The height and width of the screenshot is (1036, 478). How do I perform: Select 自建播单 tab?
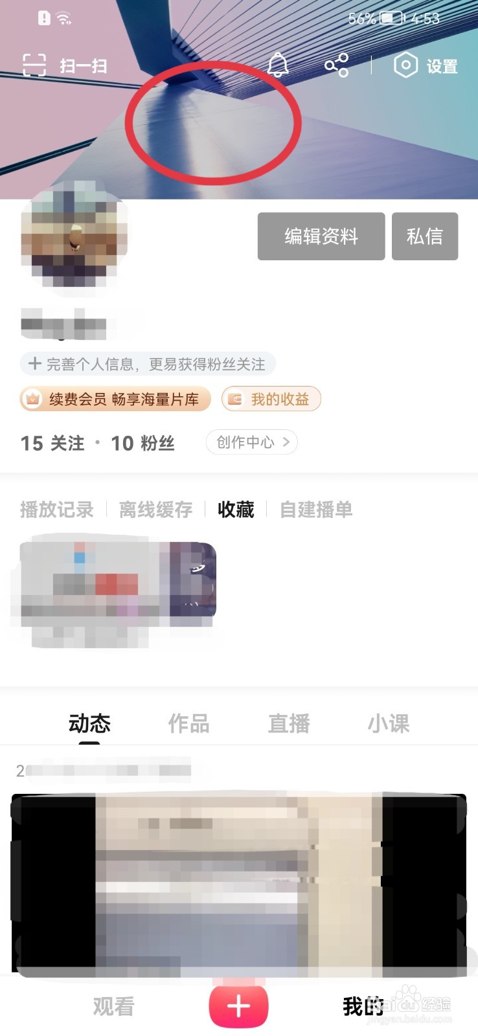click(x=316, y=510)
